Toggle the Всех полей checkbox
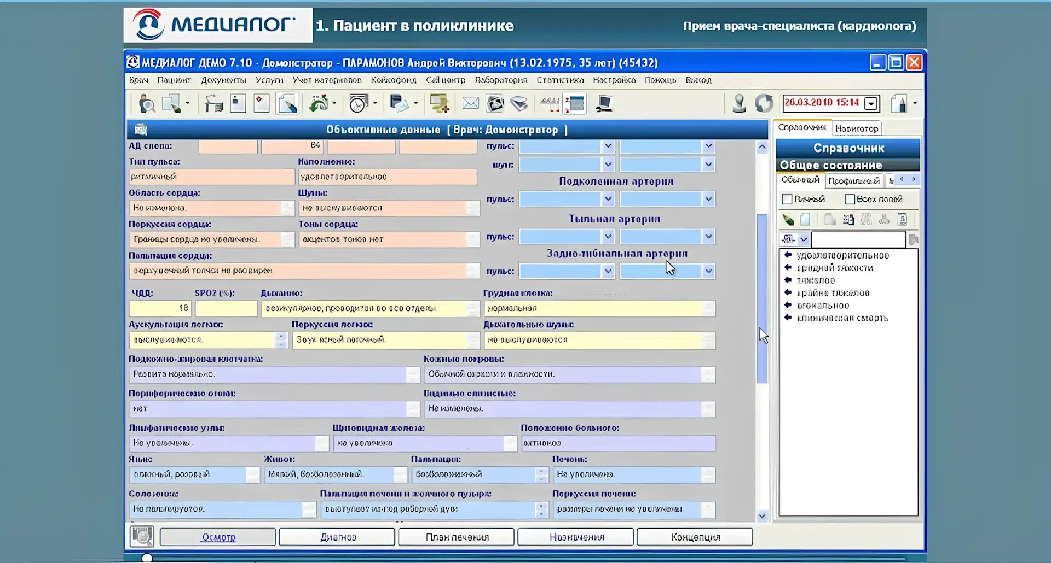The width and height of the screenshot is (1051, 563). click(850, 199)
